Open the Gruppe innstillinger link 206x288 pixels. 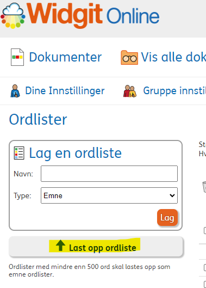(174, 91)
